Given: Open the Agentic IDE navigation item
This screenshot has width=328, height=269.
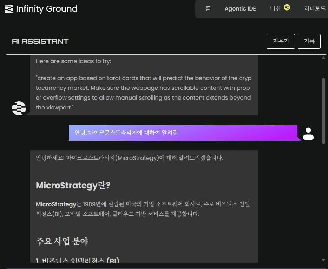Looking at the screenshot, I should (x=240, y=8).
